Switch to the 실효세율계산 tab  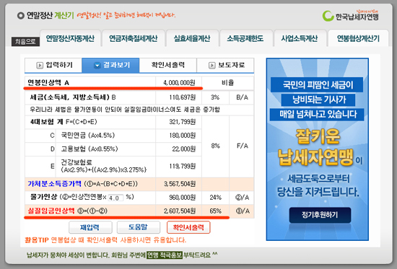click(x=192, y=38)
